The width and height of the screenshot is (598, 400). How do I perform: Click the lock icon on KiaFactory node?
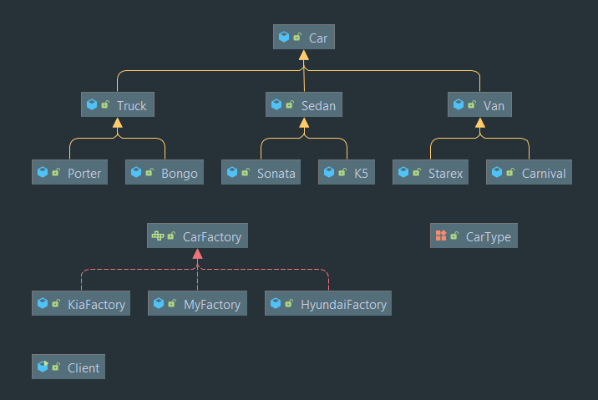[x=56, y=303]
